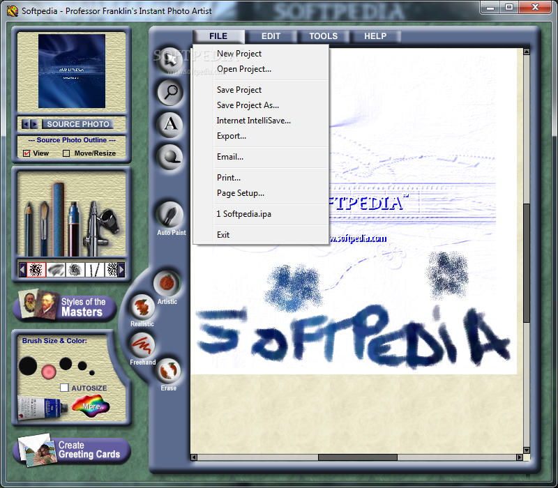Select the fifth speckled brush pattern
Viewport: 558px width, 488px height.
[112, 270]
